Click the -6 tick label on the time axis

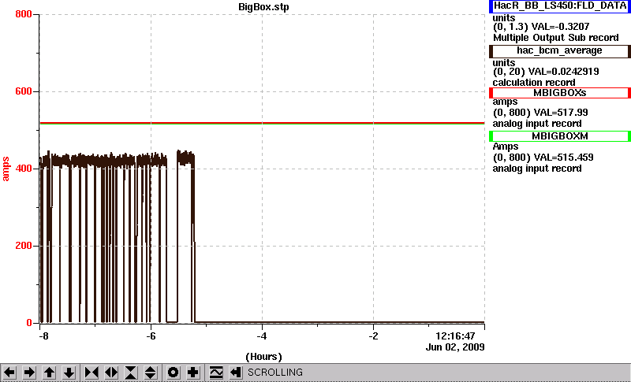pyautogui.click(x=151, y=336)
